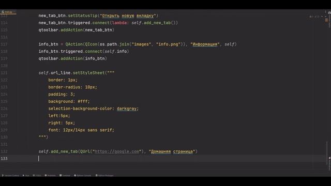Click "Открыть" in the setStatusTip string
The width and height of the screenshot is (331, 186).
[111, 16]
